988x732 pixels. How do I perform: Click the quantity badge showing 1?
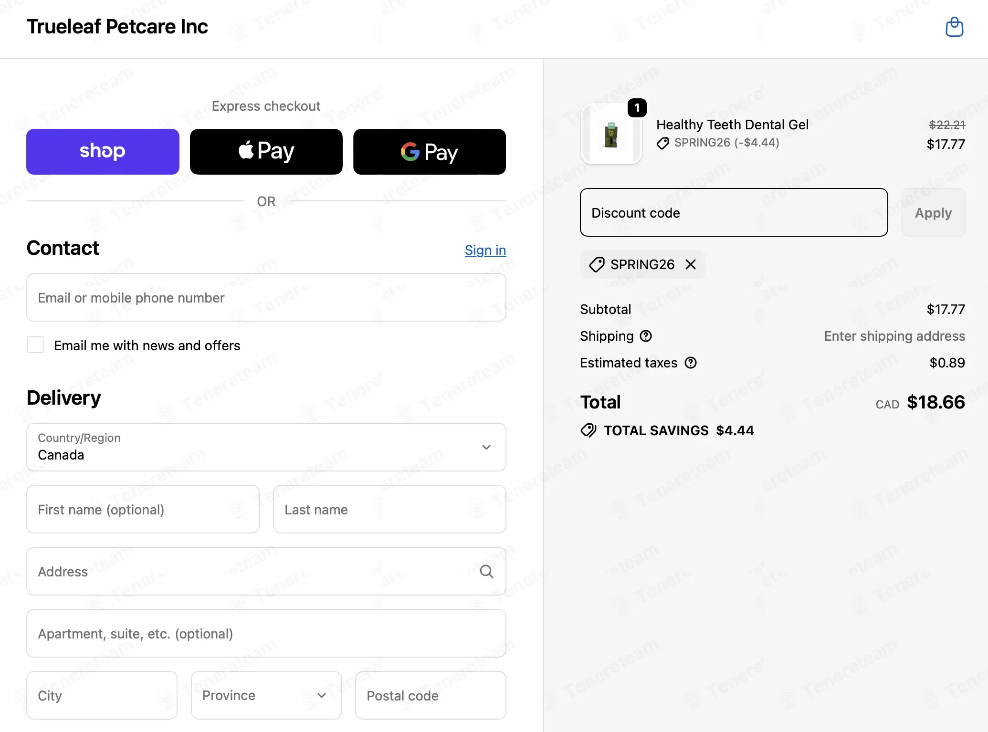click(x=637, y=108)
